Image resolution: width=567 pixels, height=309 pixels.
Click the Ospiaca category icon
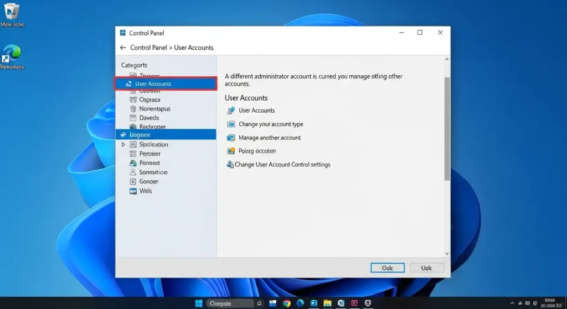pyautogui.click(x=133, y=99)
